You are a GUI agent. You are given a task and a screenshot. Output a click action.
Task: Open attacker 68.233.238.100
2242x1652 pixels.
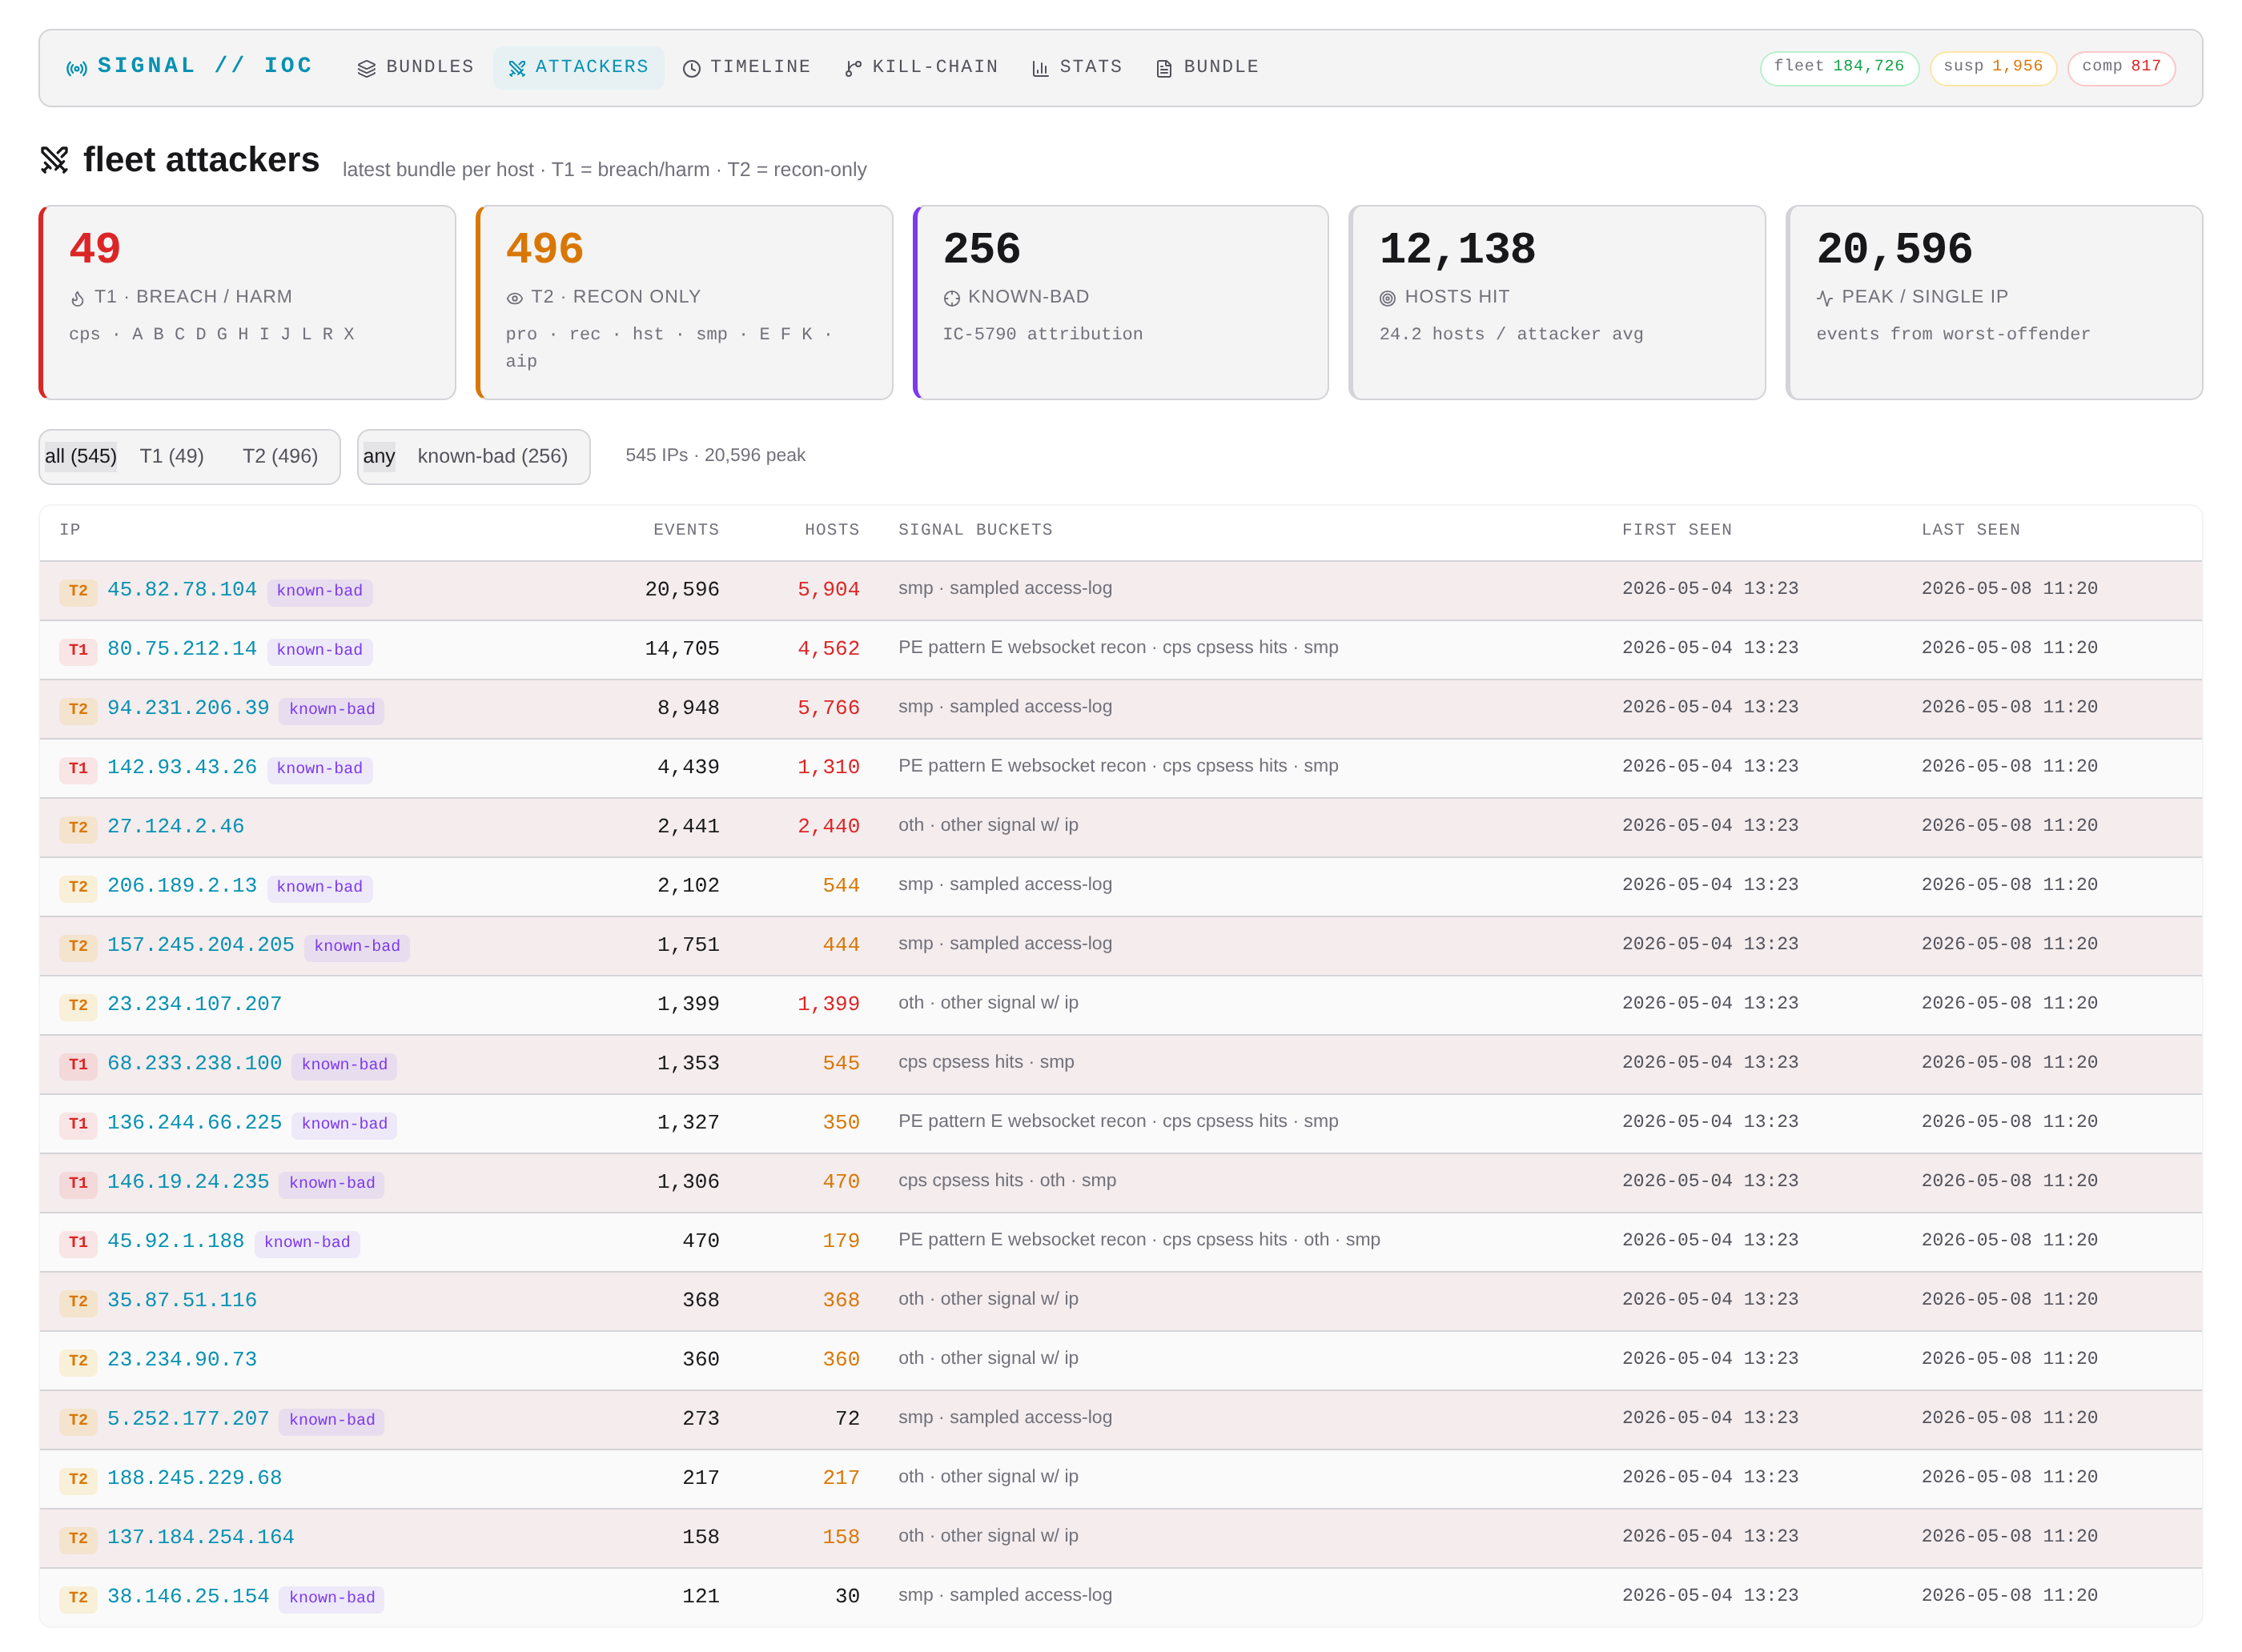point(195,1063)
